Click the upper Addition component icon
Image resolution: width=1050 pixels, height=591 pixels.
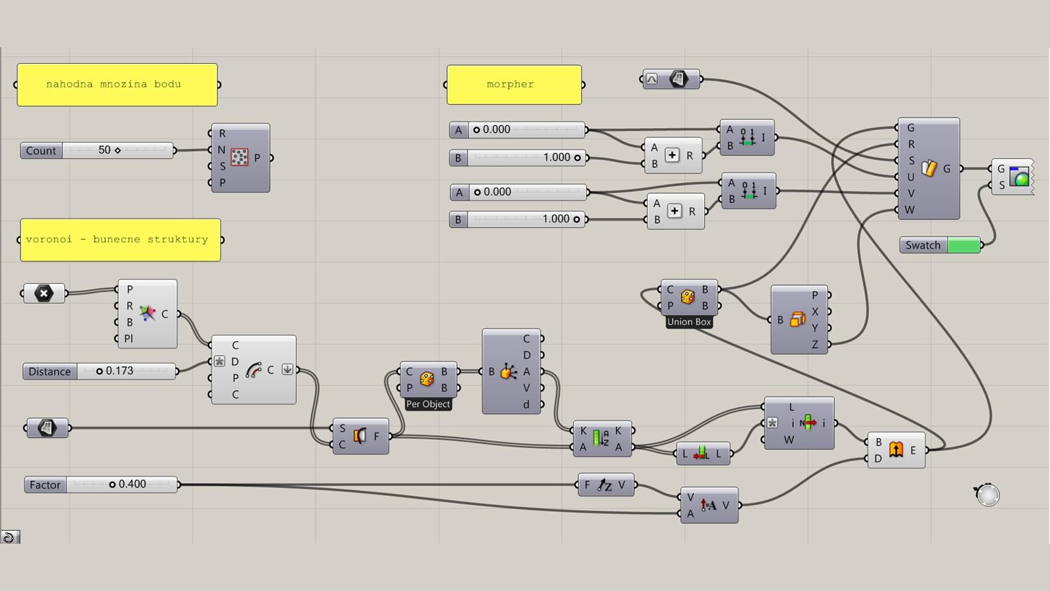[x=672, y=155]
